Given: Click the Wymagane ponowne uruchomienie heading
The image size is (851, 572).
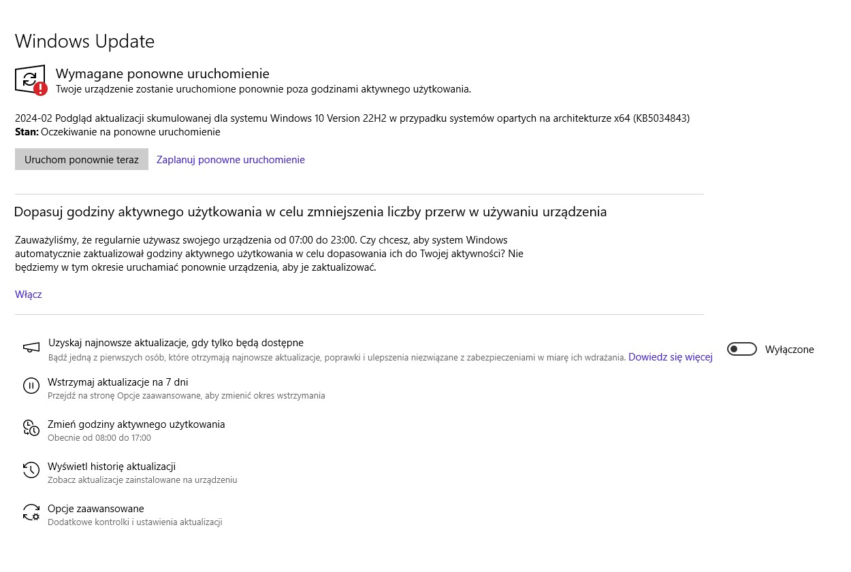Looking at the screenshot, I should [x=163, y=73].
